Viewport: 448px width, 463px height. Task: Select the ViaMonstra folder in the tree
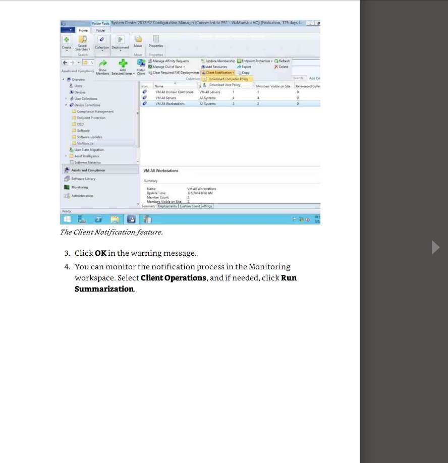click(86, 143)
